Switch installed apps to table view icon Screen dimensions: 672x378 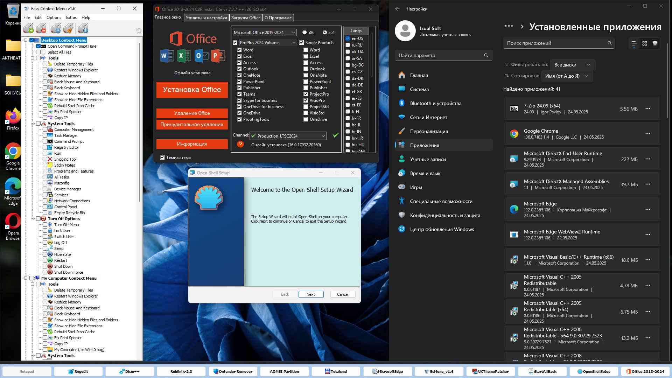point(655,43)
